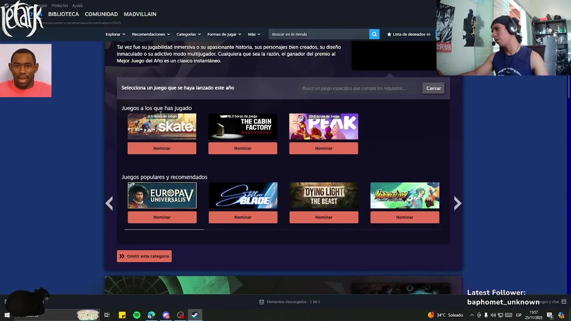Open the Ayuda menu
571x321 pixels.
[77, 5]
